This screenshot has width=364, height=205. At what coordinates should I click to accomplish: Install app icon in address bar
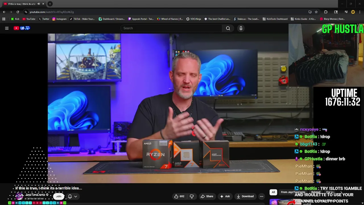coord(310,12)
